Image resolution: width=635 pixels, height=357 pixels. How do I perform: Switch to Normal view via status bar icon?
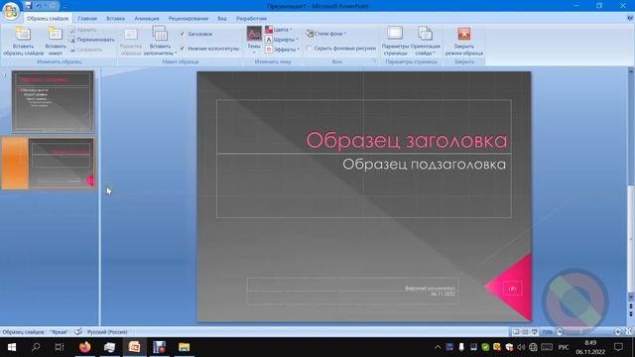click(x=516, y=332)
